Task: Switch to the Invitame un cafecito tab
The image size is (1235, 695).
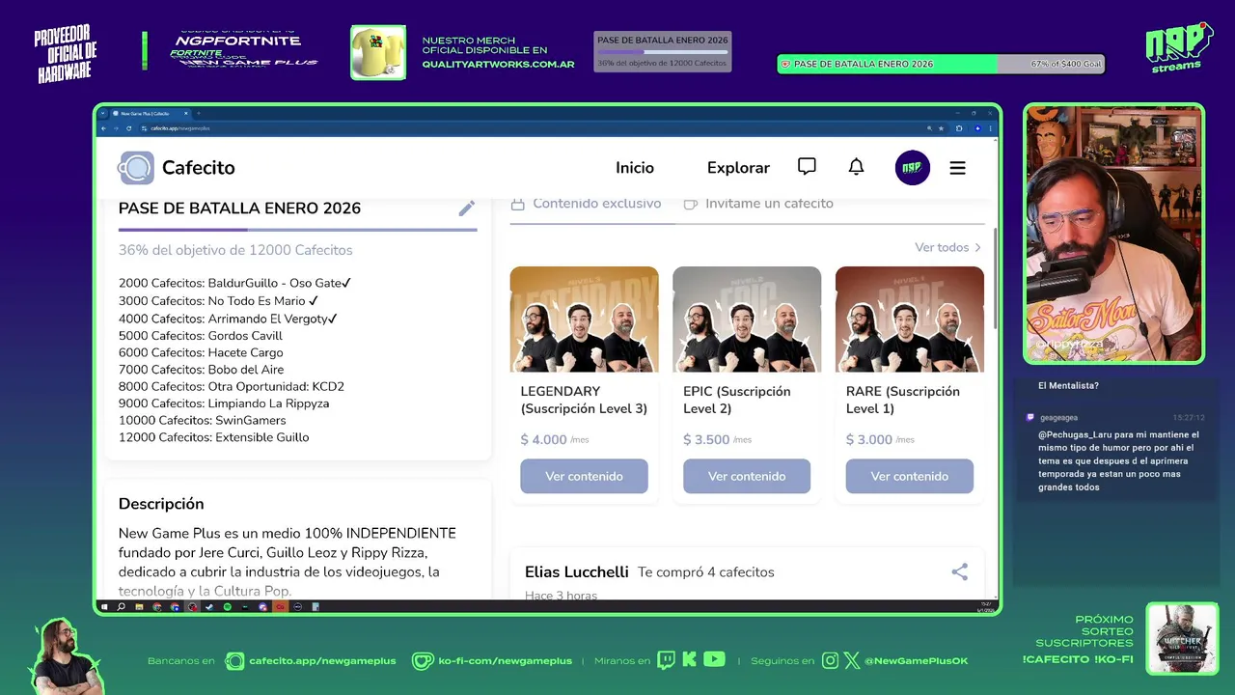Action: tap(758, 204)
